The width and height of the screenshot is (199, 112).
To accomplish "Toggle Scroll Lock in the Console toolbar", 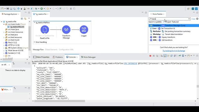I will pyautogui.click(x=165, y=56).
